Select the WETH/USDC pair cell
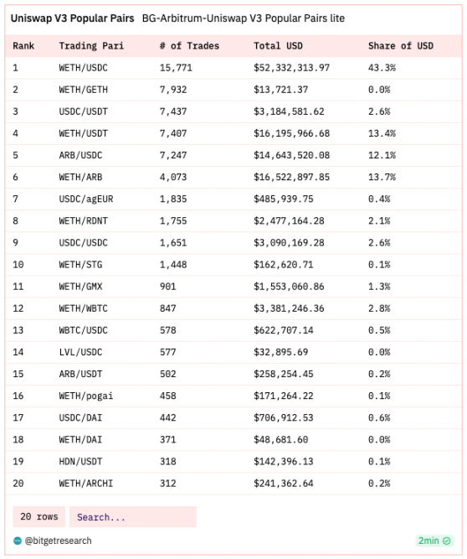This screenshot has width=467, height=559. pos(84,68)
